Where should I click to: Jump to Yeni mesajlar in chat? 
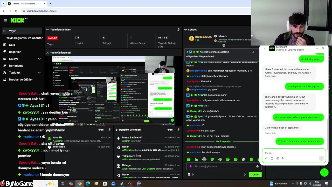223,142
